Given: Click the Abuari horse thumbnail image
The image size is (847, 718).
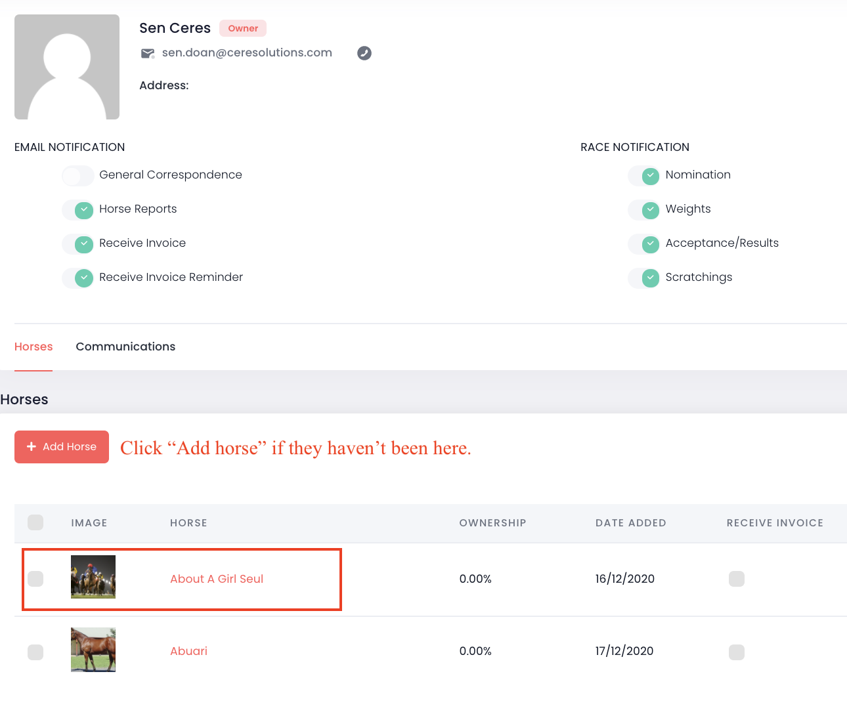Looking at the screenshot, I should click(93, 650).
